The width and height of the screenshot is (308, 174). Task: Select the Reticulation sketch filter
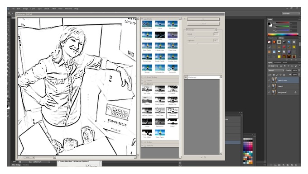point(160,122)
